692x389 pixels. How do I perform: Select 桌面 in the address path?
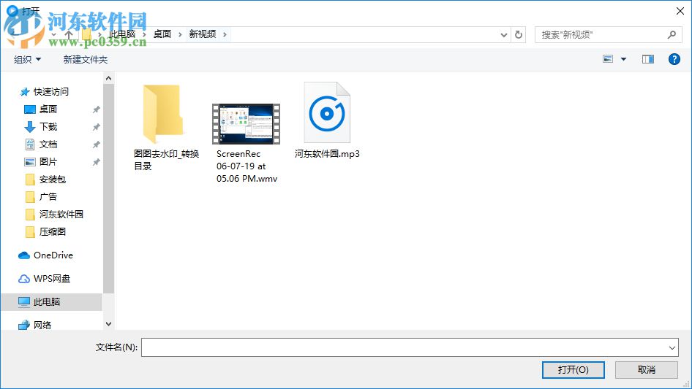pos(162,34)
